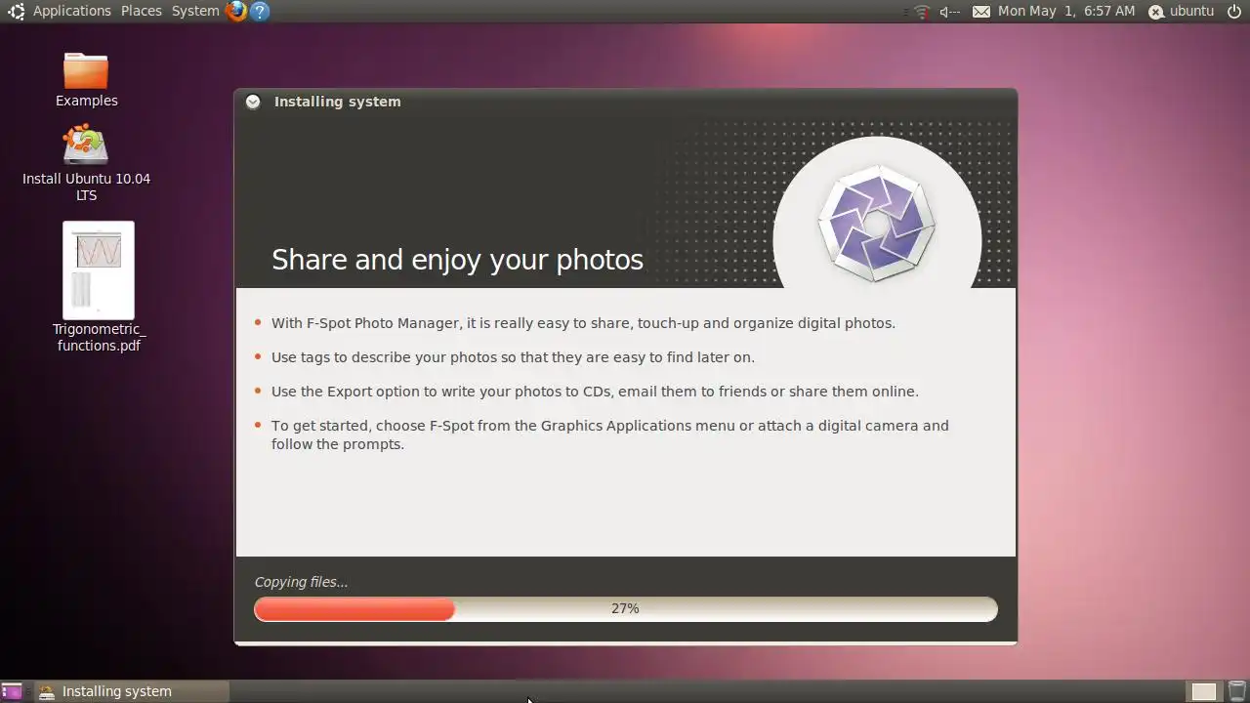Click the 'Share and enjoy your photos' heading

point(457,260)
